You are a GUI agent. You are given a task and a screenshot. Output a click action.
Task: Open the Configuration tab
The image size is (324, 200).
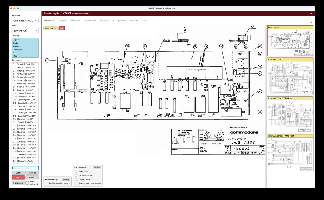(x=119, y=21)
